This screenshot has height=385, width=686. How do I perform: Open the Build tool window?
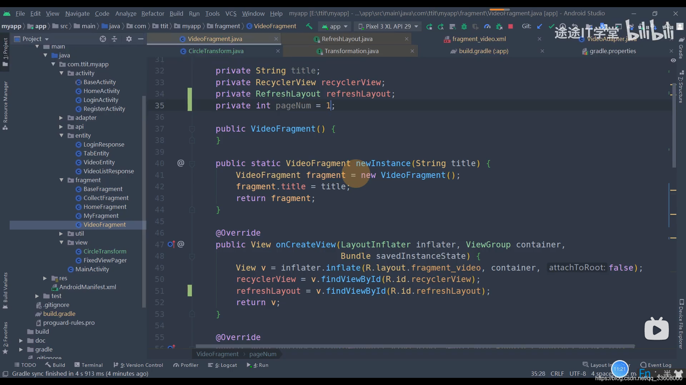[x=55, y=365]
